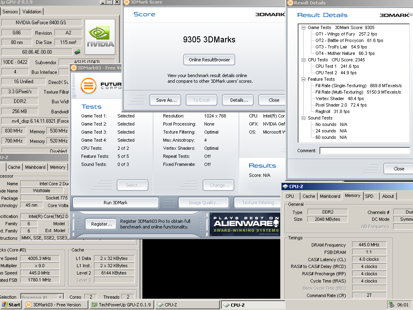Open Details in the Score window
413x310 pixels.
[x=238, y=100]
